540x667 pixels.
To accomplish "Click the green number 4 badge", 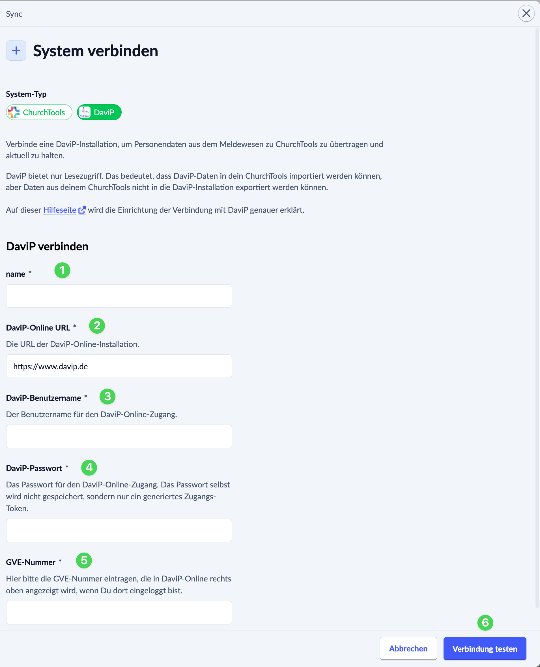I will (89, 468).
